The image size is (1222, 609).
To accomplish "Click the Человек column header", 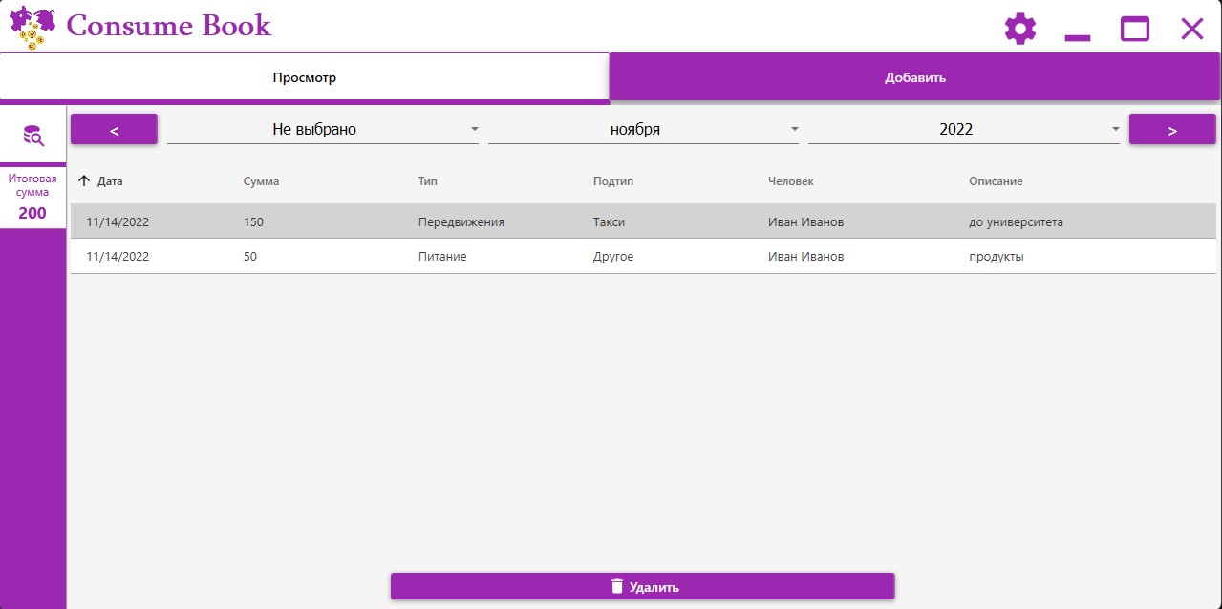I will pyautogui.click(x=790, y=181).
